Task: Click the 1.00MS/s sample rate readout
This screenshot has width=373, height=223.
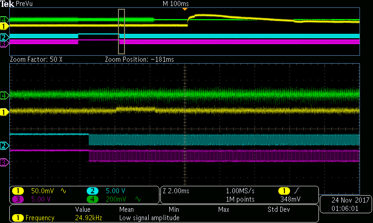Action: (240, 191)
